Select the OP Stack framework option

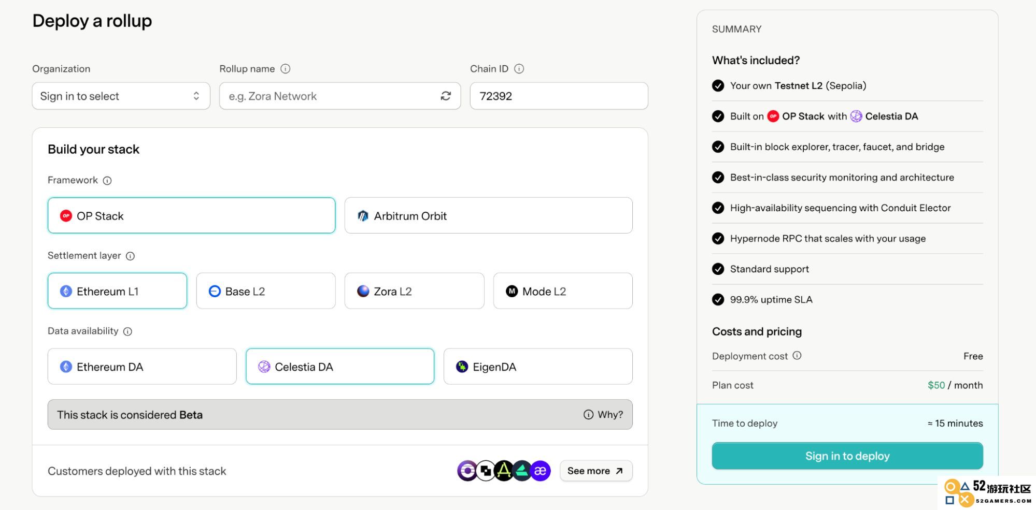pyautogui.click(x=191, y=215)
